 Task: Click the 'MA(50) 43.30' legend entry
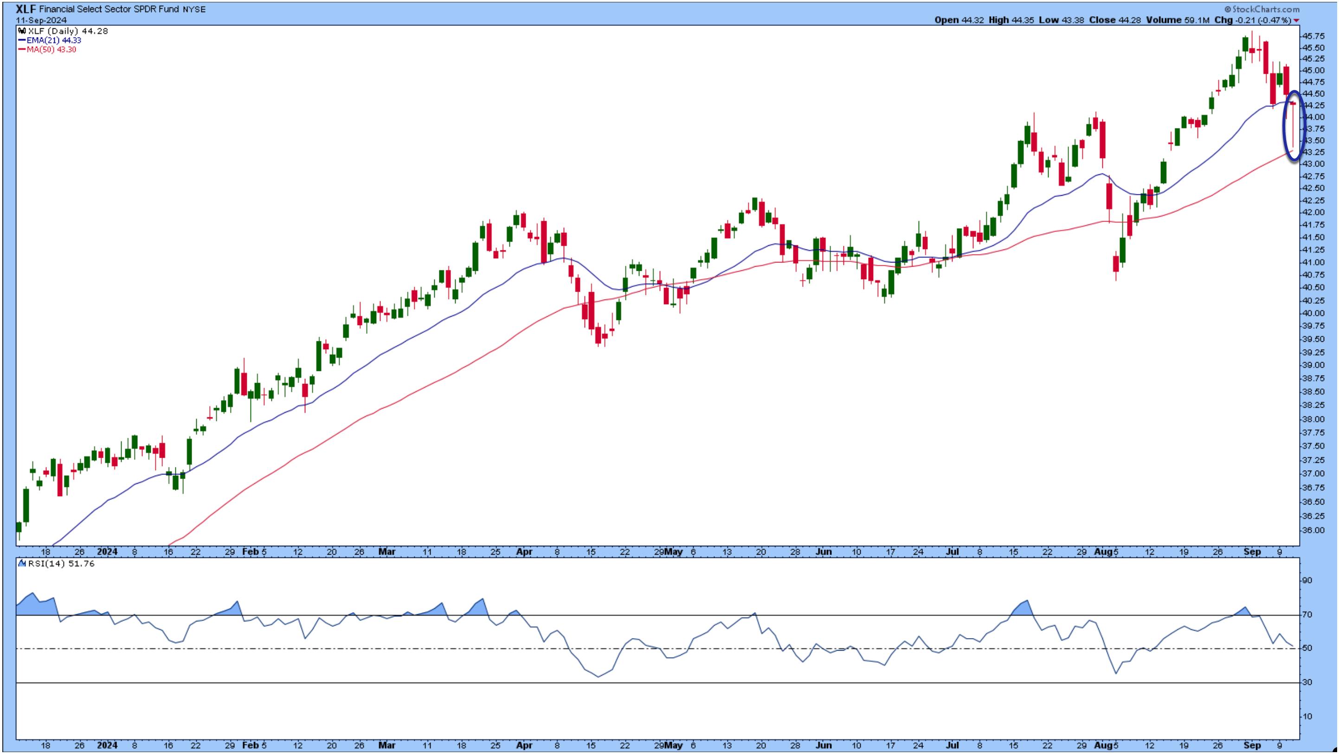51,50
